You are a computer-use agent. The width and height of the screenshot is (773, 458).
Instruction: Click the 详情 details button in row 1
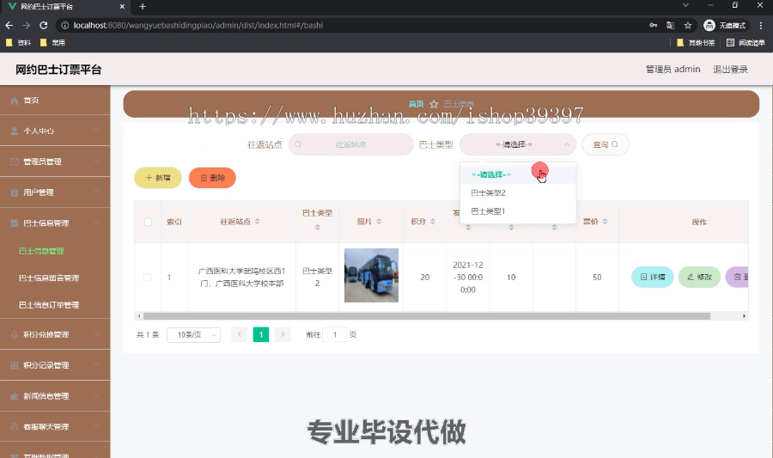[652, 277]
